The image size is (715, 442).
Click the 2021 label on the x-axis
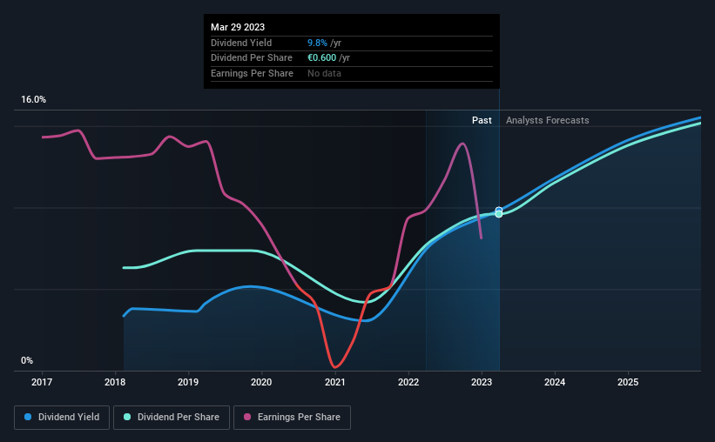point(334,382)
